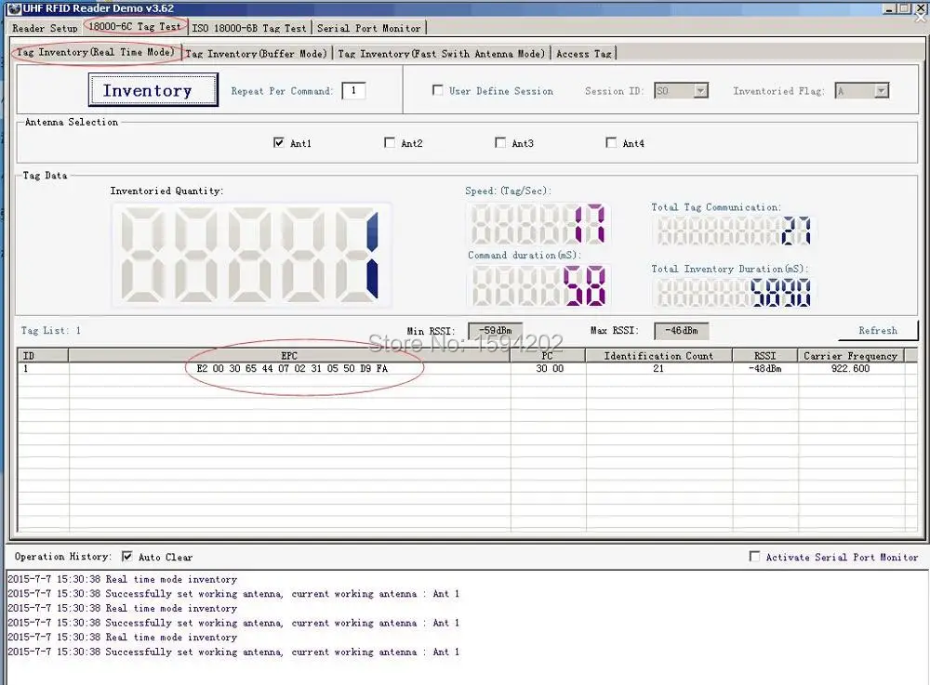Enable the Ant2 antenna checkbox
This screenshot has width=930, height=685.
(x=390, y=143)
